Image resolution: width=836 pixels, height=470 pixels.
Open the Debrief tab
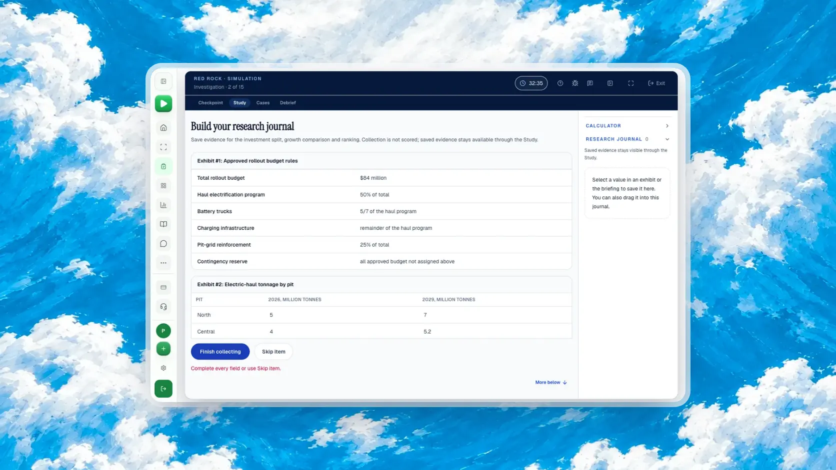point(288,103)
